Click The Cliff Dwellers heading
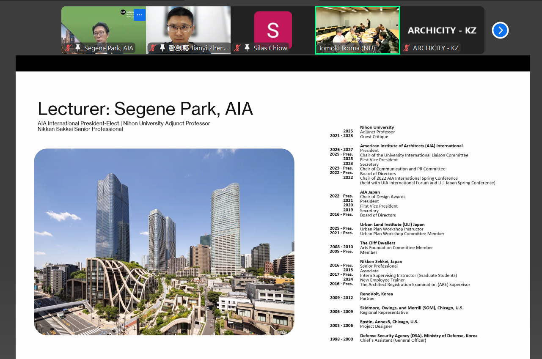542x359 pixels. tap(377, 243)
